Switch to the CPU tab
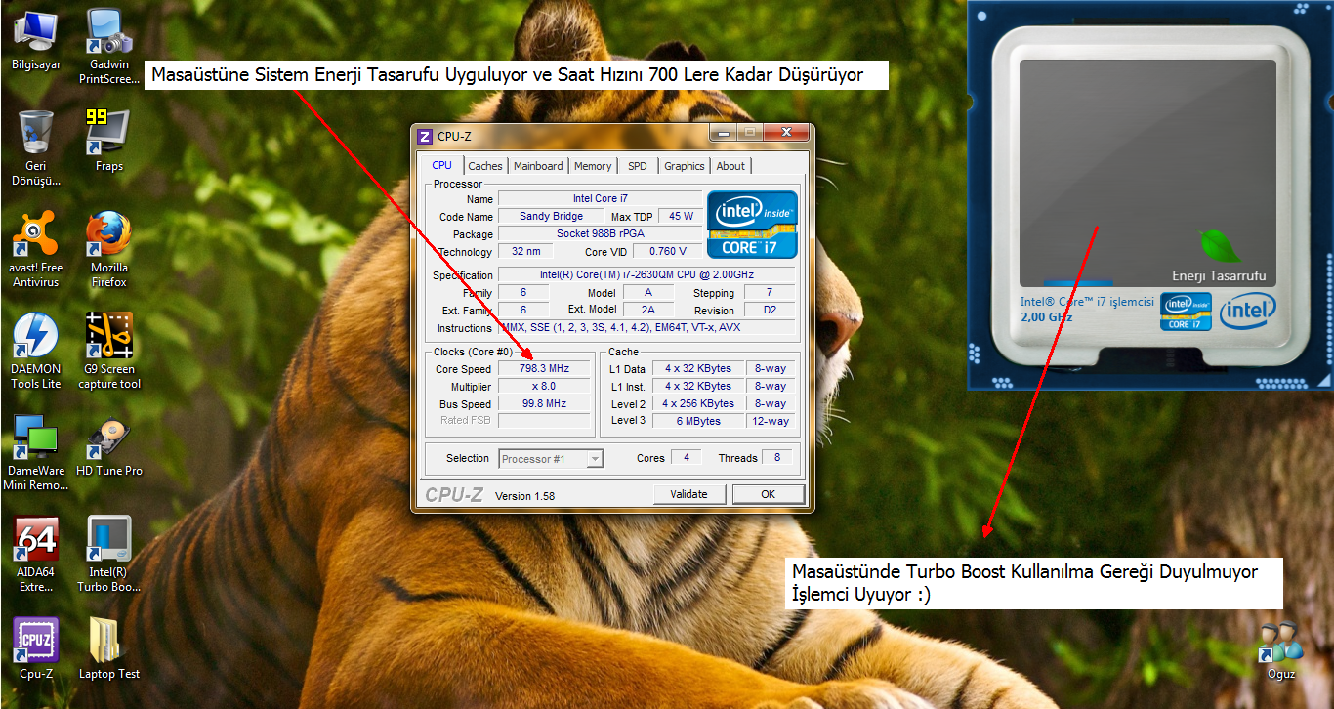Viewport: 1334px width, 709px height. 442,165
